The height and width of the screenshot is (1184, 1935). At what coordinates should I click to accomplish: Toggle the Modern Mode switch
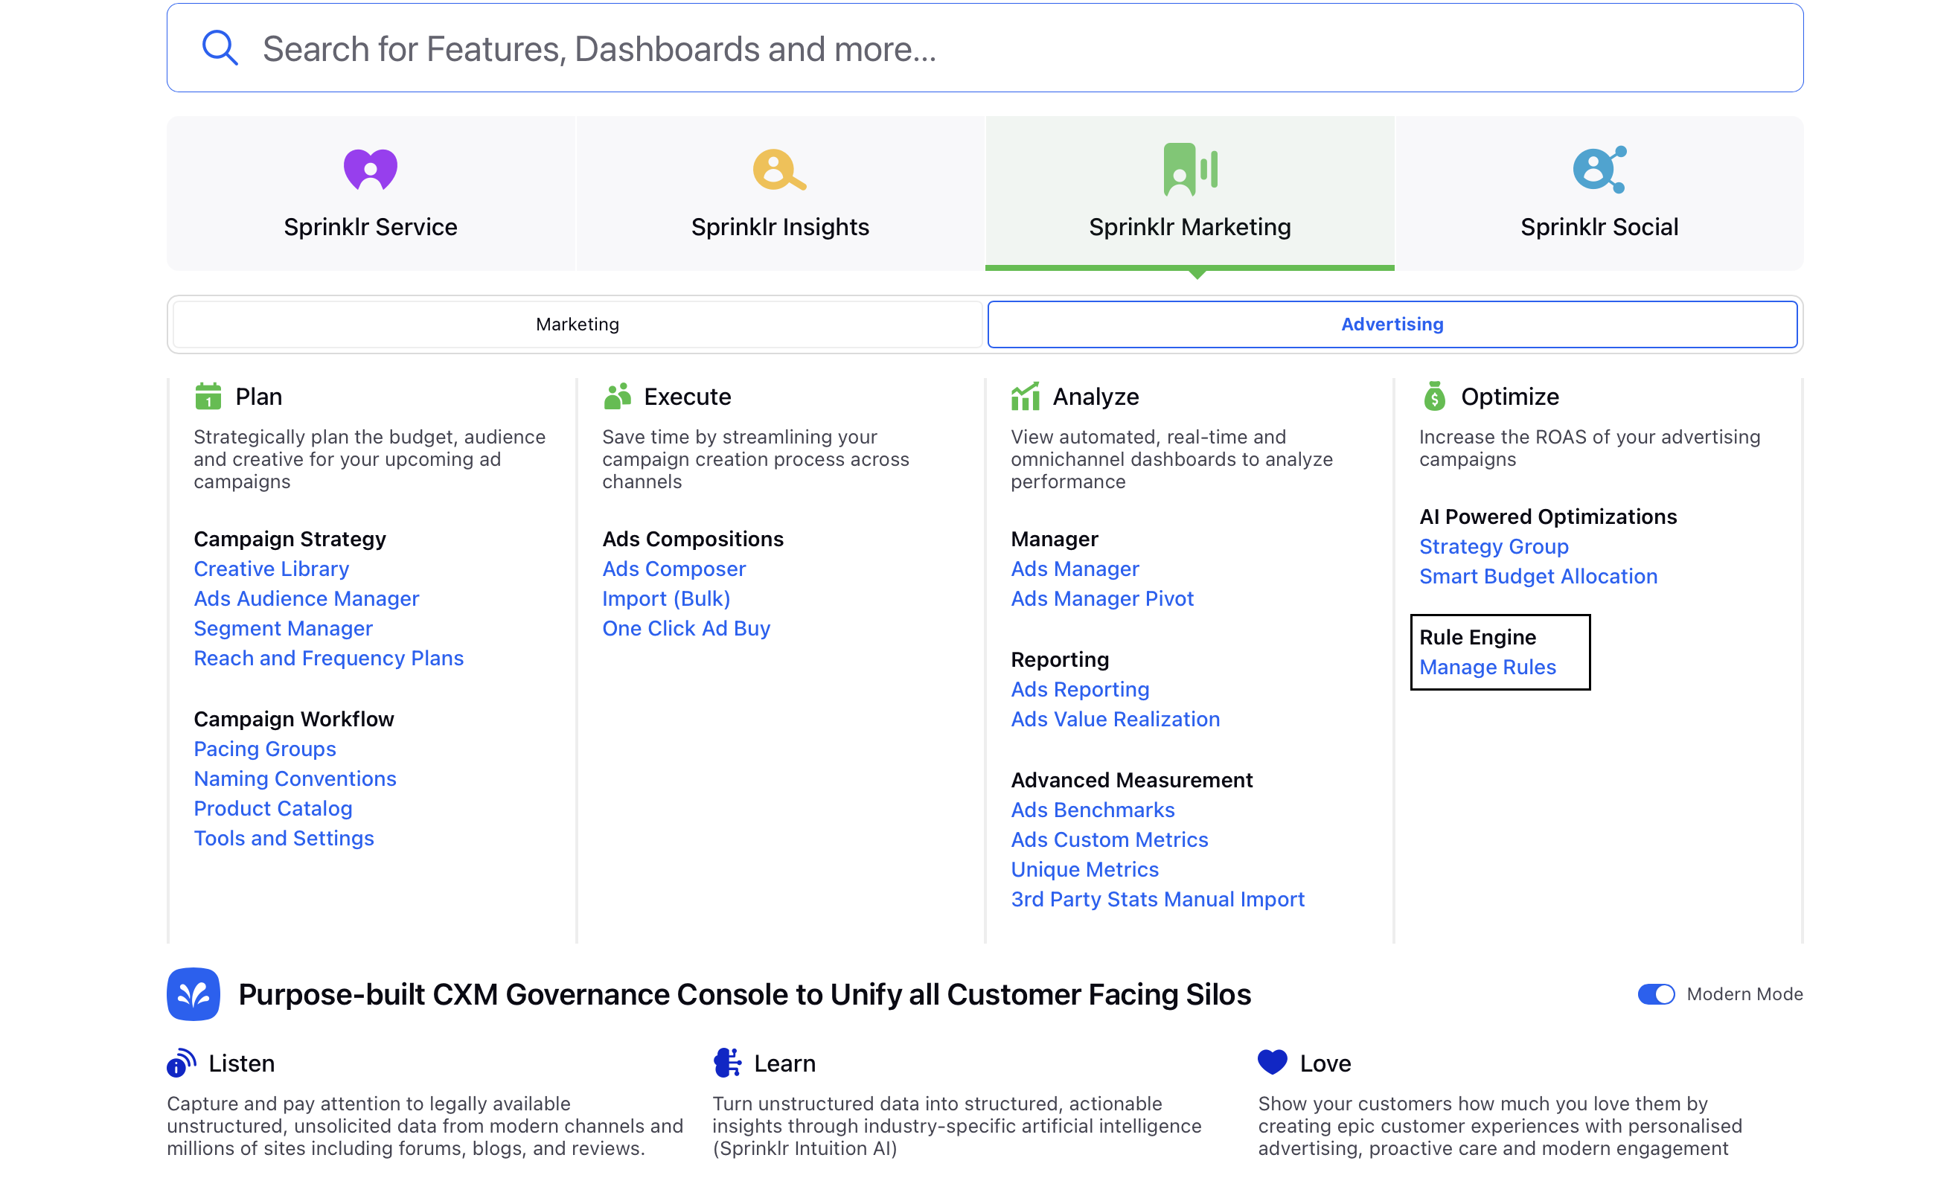(1656, 994)
